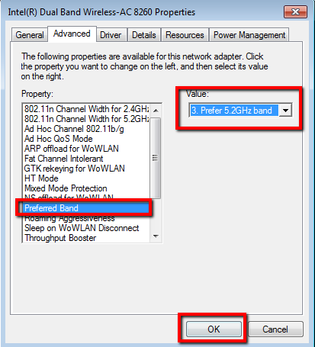
Task: Open the Power Management tab
Action: click(x=249, y=35)
